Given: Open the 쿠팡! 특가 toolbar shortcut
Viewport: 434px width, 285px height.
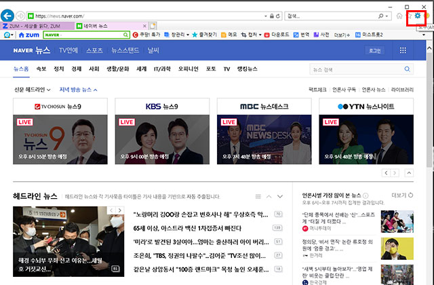Looking at the screenshot, I should click(146, 35).
